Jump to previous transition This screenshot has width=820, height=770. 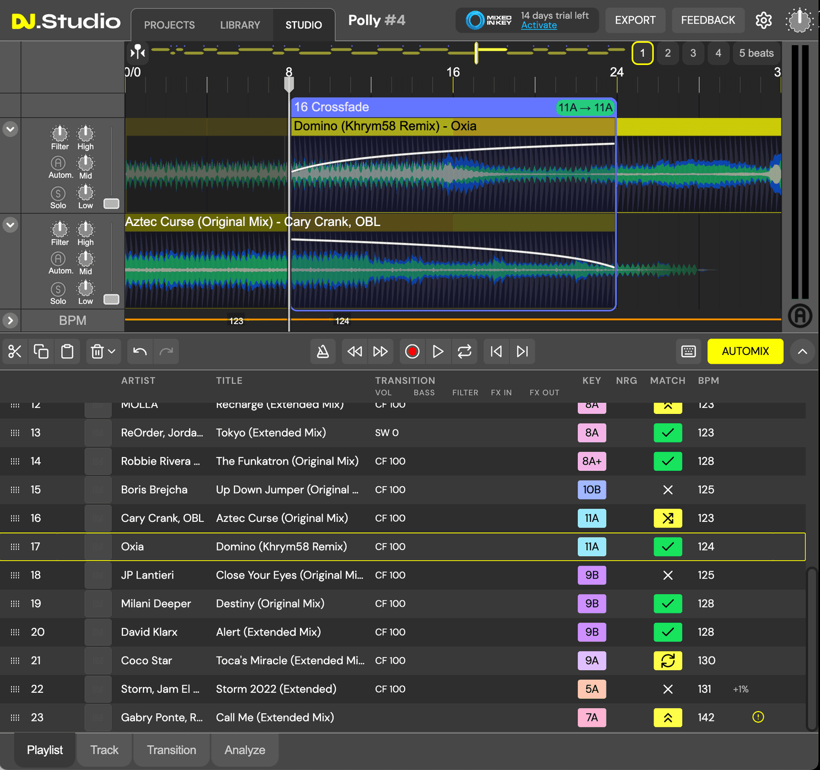pos(496,352)
